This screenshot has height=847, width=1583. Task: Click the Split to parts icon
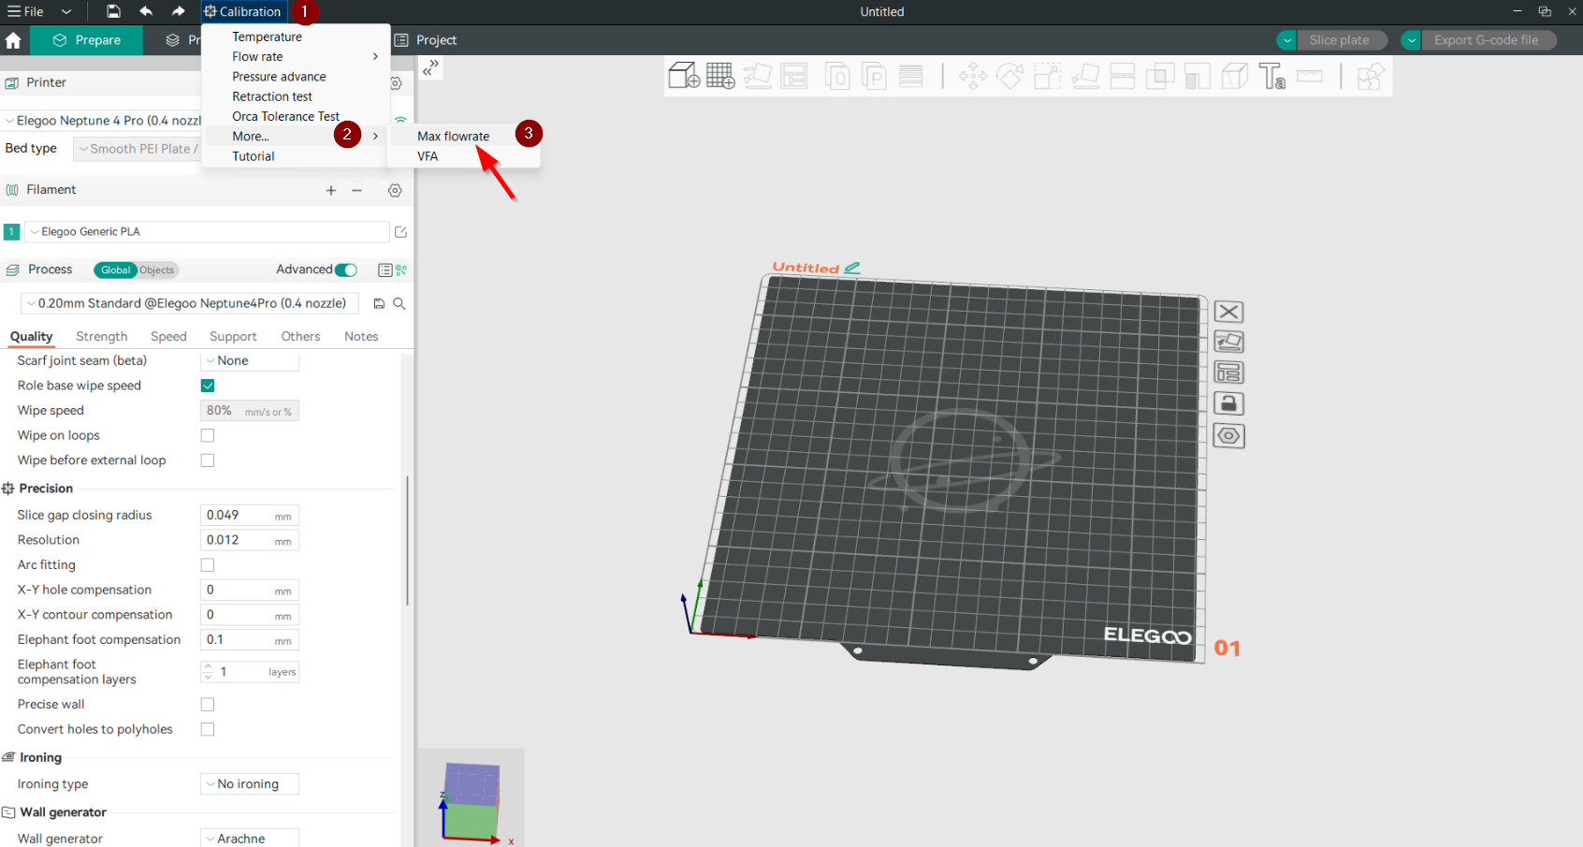tap(874, 76)
